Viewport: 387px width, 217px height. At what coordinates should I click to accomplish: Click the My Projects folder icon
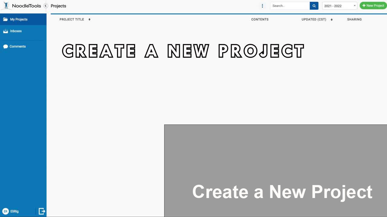coord(5,19)
